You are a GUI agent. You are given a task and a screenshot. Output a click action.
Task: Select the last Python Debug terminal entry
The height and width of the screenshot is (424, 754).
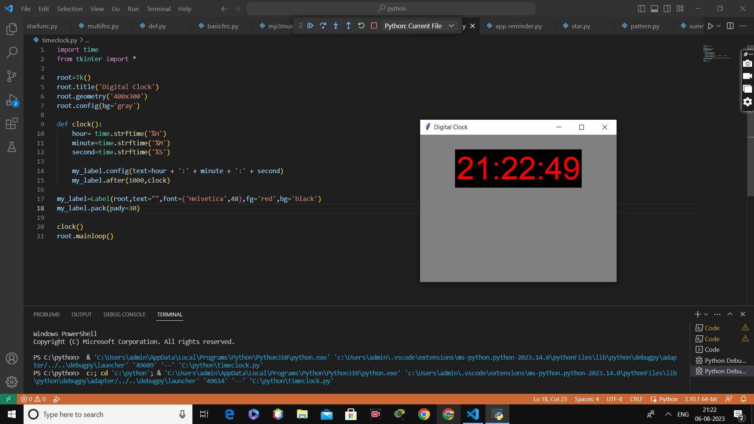click(722, 371)
